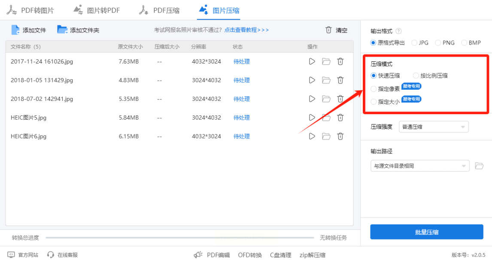This screenshot has width=492, height=260.
Task: Click the 添加文件夹 add folder icon
Action: [x=62, y=30]
